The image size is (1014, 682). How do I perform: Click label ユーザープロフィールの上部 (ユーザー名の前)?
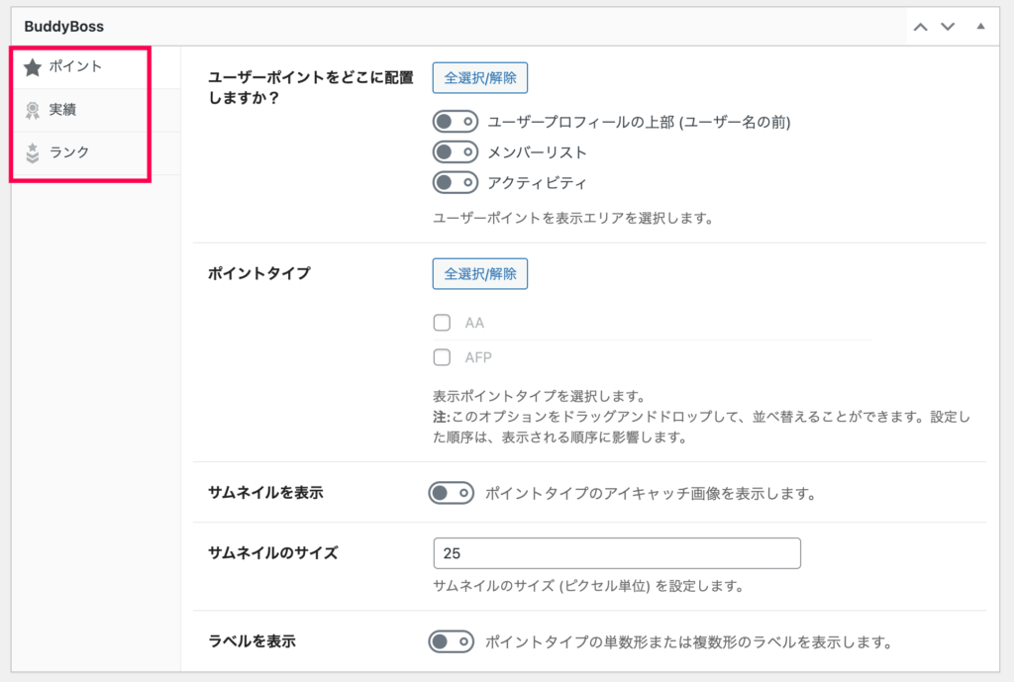(639, 122)
